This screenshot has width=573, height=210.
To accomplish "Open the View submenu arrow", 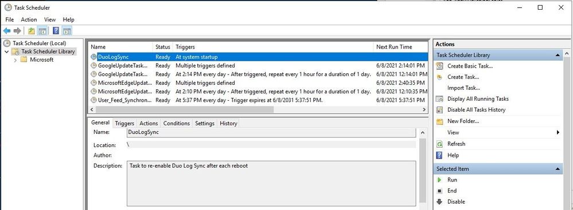I will [558, 132].
